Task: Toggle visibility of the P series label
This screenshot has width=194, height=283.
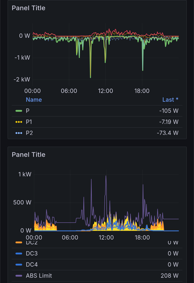Action: 28,111
